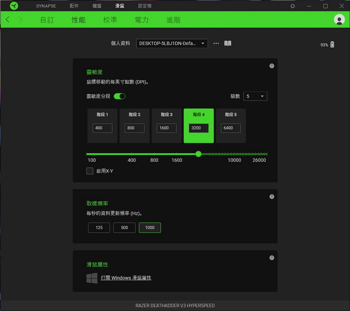Expand the 個人資料 profile dropdown
The width and height of the screenshot is (350, 311).
(172, 43)
